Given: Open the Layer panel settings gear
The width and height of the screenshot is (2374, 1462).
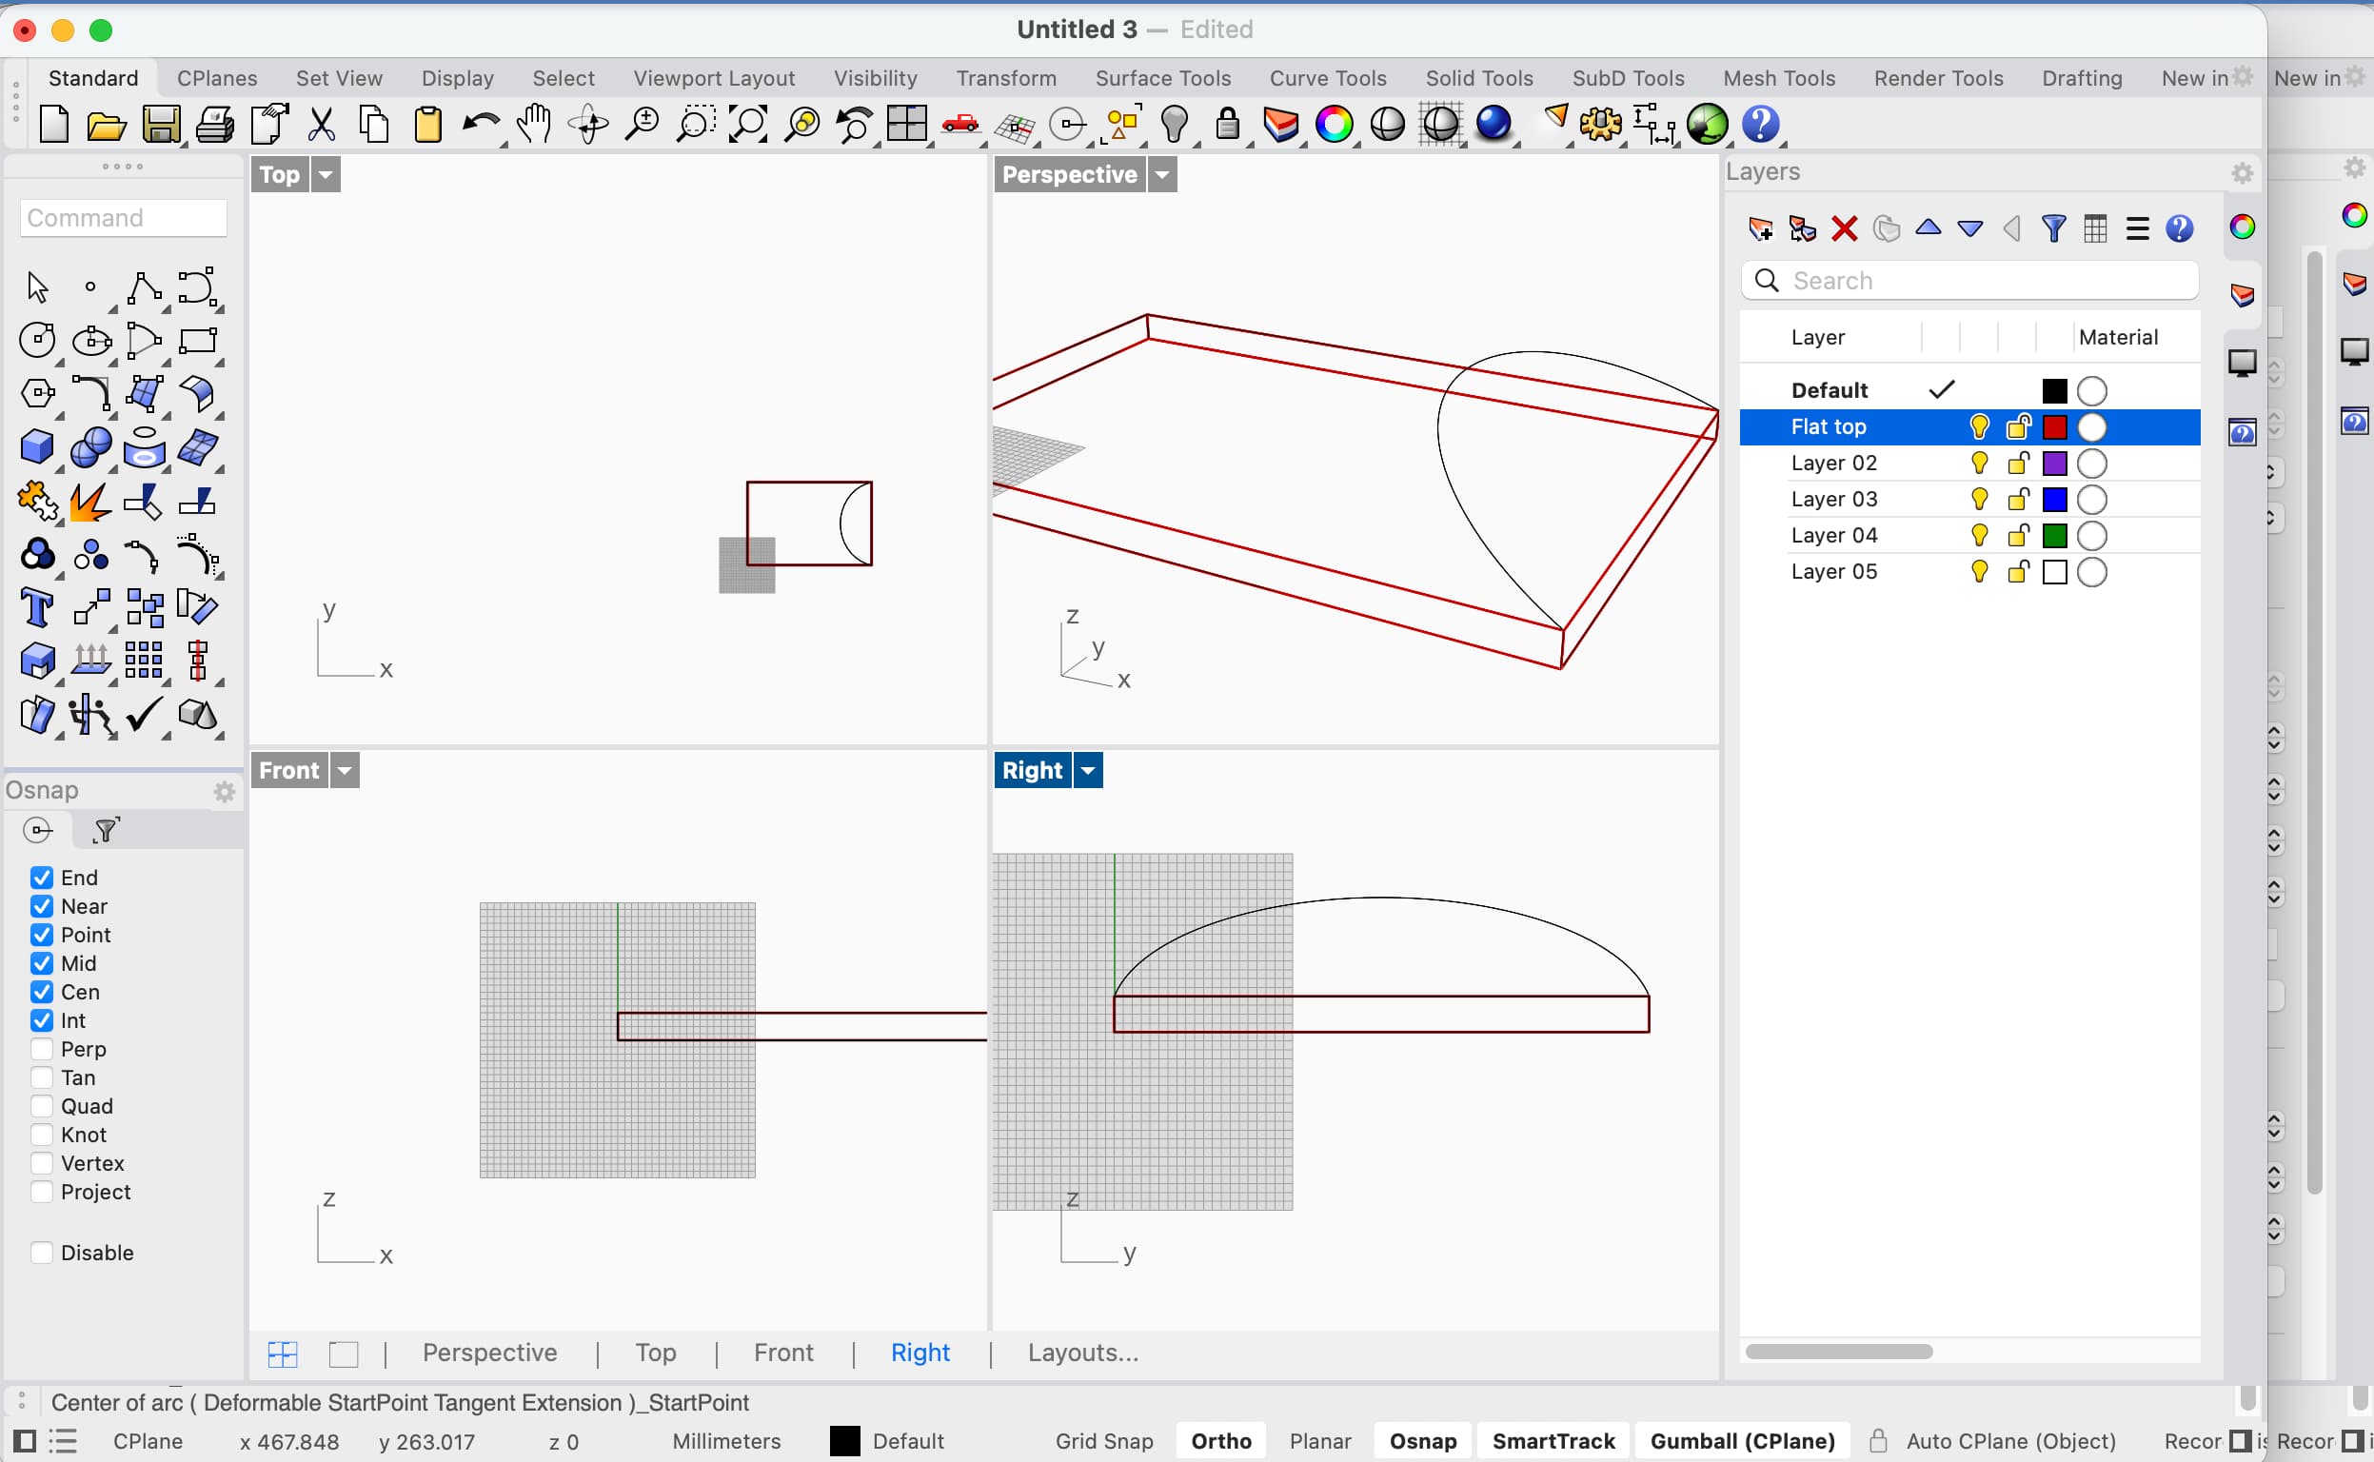Looking at the screenshot, I should click(2242, 173).
